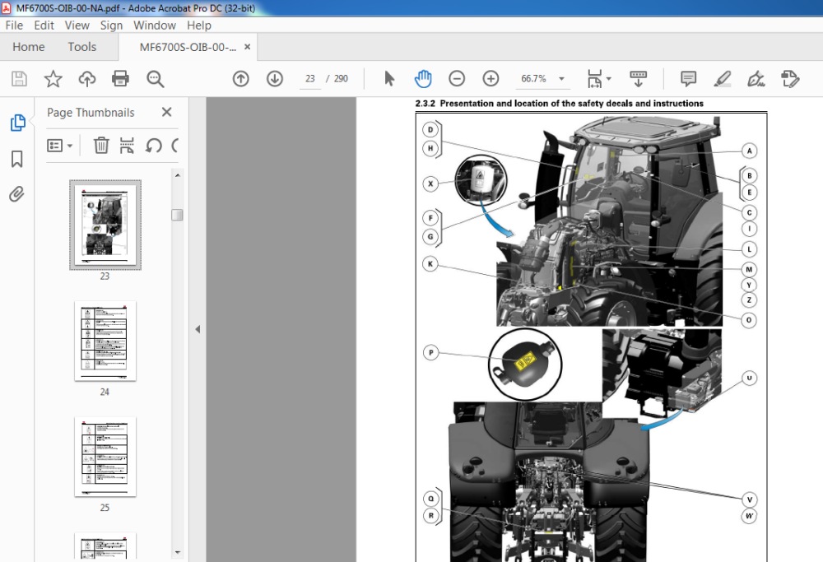Image resolution: width=823 pixels, height=562 pixels.
Task: Click the rotate clockwise icon in thumbnails
Action: 176,146
